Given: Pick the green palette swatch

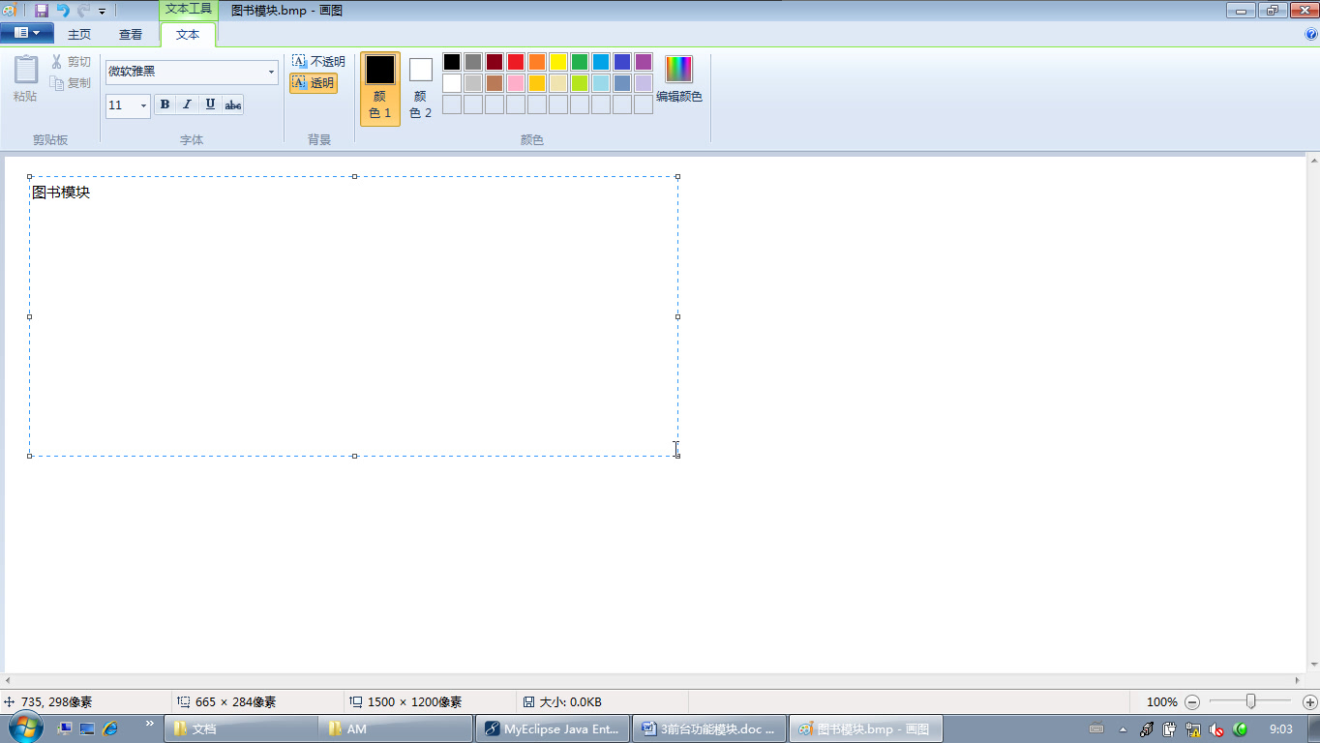Looking at the screenshot, I should click(x=580, y=62).
